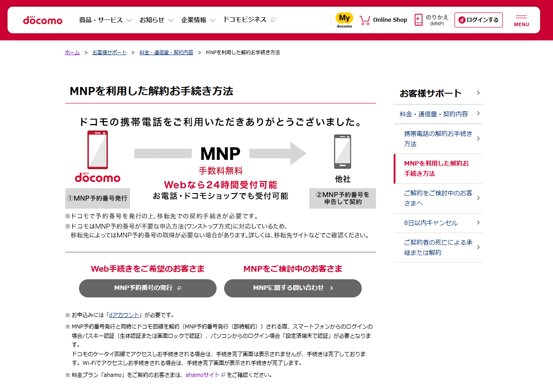This screenshot has height=388, width=553.
Task: Click the external-link icon on MNP予約番号の発行
Action: (x=179, y=288)
